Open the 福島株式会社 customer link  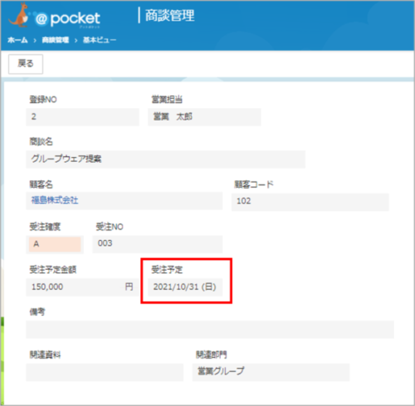(55, 200)
